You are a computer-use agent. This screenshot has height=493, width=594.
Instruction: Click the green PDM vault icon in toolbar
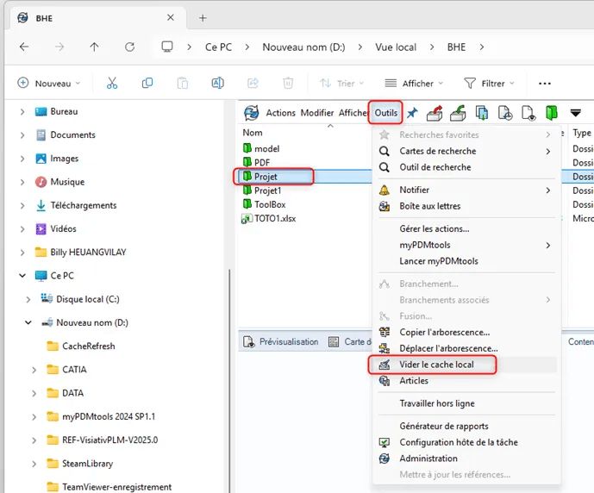click(x=552, y=113)
